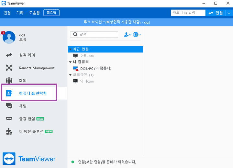Image resolution: width=233 pixels, height=168 pixels.
Task: Collapse the 내 컴퓨터 group
Action: pyautogui.click(x=71, y=62)
